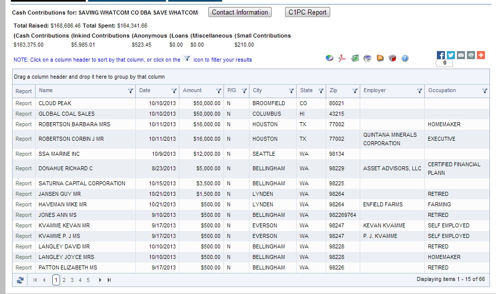Open filter for the Occupation column
496x294 pixels.
tap(484, 91)
